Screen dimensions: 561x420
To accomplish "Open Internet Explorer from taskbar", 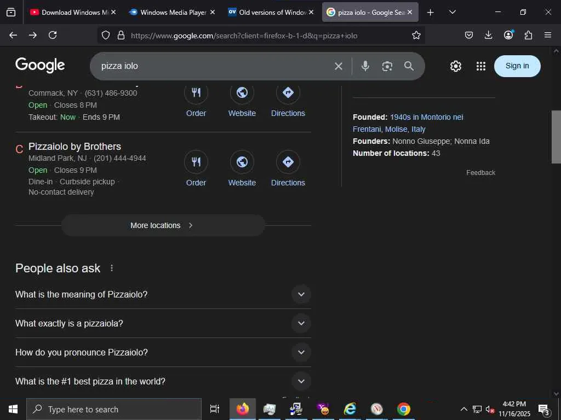I will point(350,409).
